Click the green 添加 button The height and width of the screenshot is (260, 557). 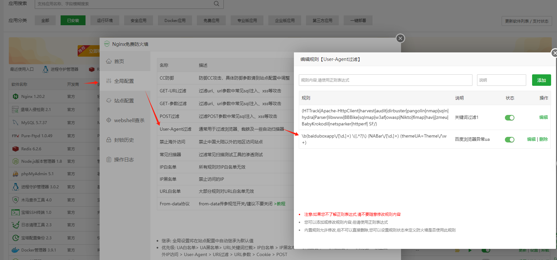click(x=541, y=80)
